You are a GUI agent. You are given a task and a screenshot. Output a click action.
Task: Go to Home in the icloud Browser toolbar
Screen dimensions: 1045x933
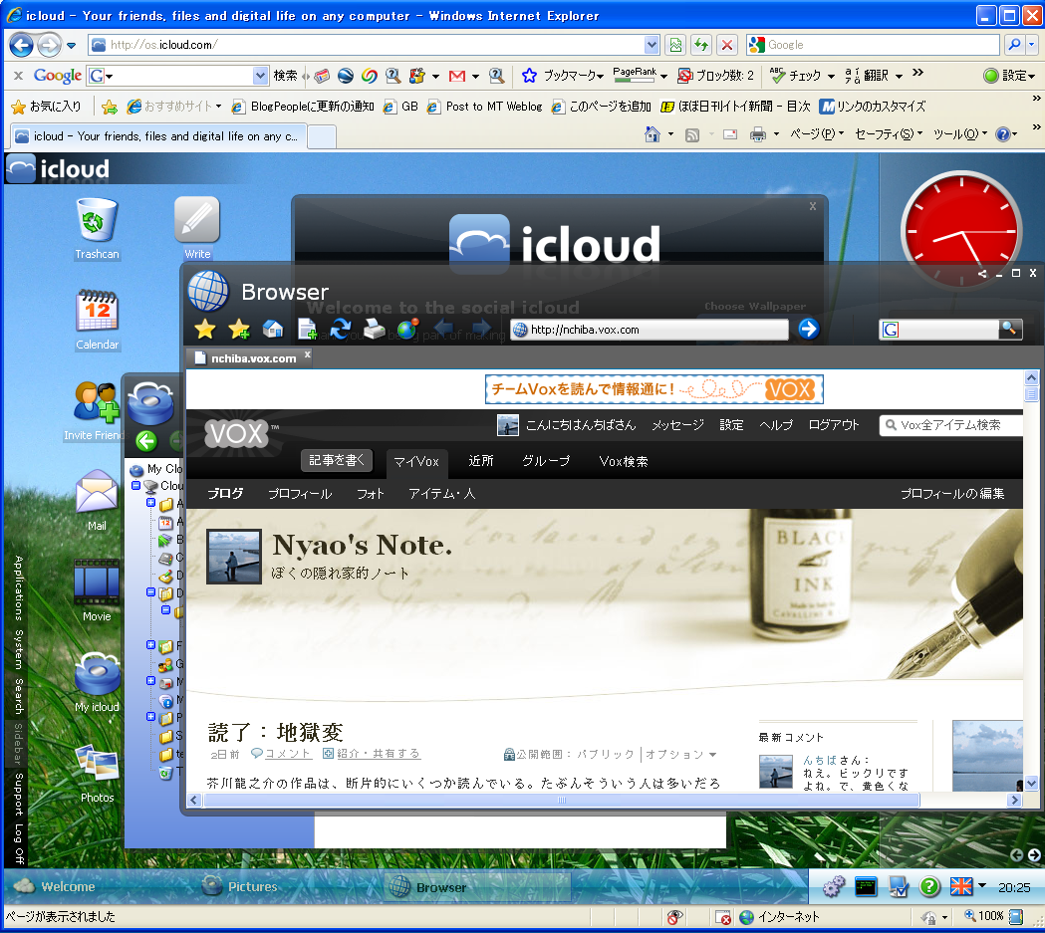273,329
